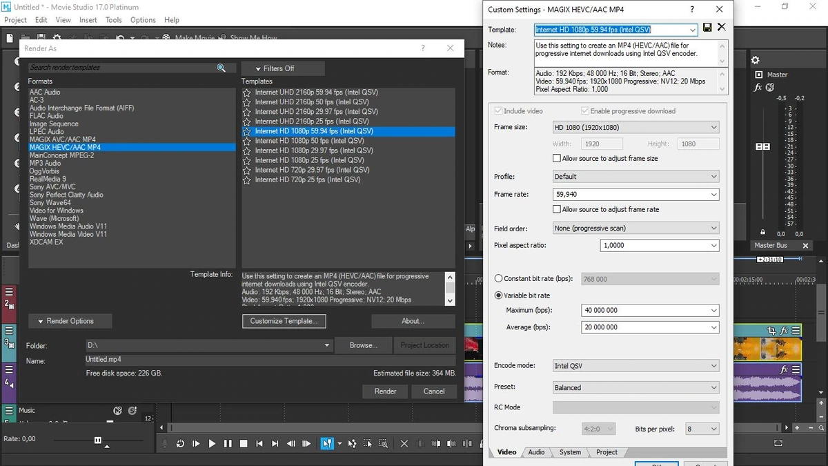Favorite the Internet HD 720p 25 fps template star
Image resolution: width=828 pixels, height=466 pixels.
coord(247,179)
